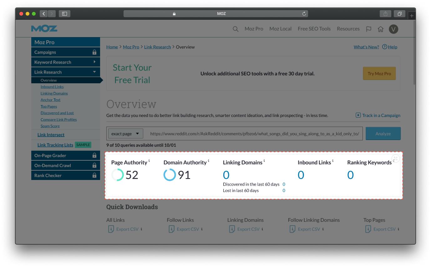
Task: Click the All Links Export CSV link
Action: 127,229
